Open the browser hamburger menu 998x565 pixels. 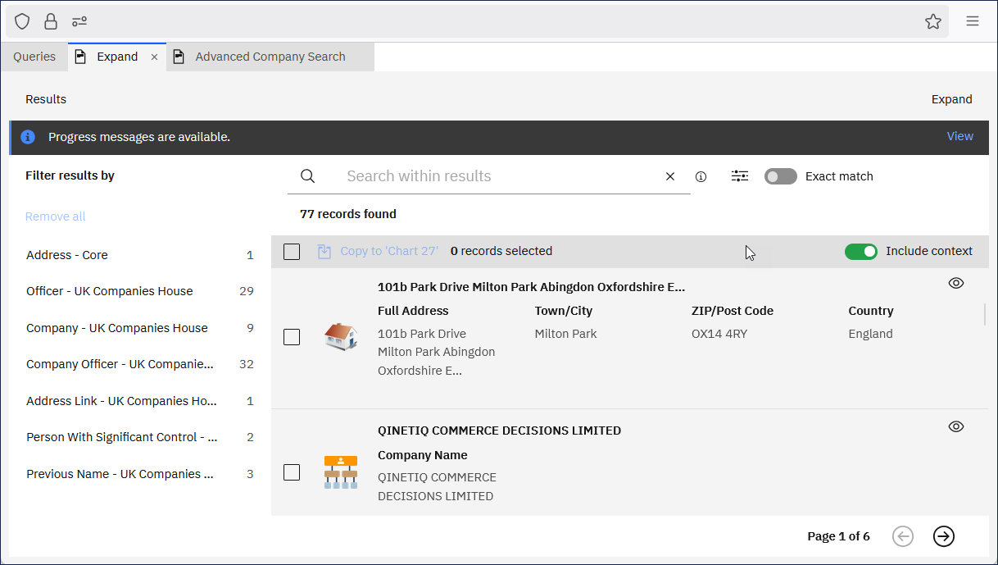(973, 21)
